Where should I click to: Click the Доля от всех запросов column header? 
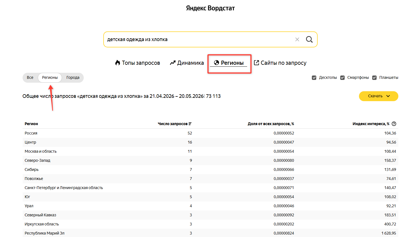271,124
